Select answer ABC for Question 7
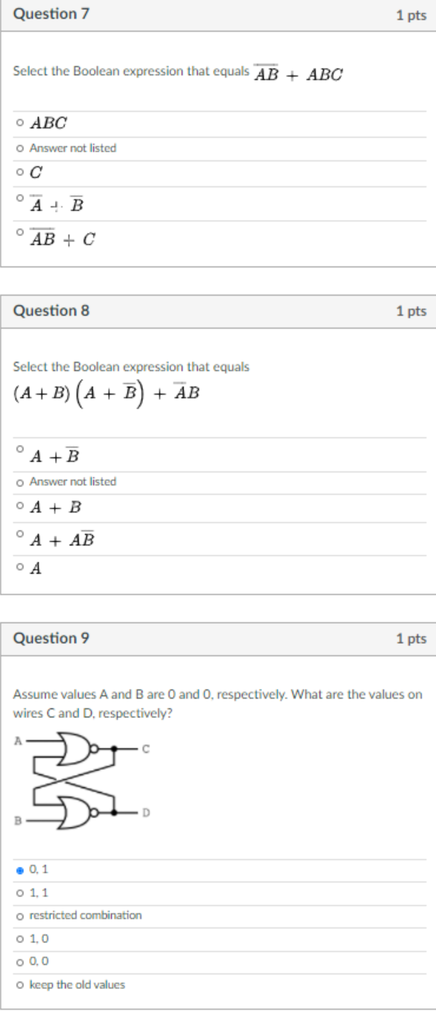The height and width of the screenshot is (1011, 436). [19, 123]
